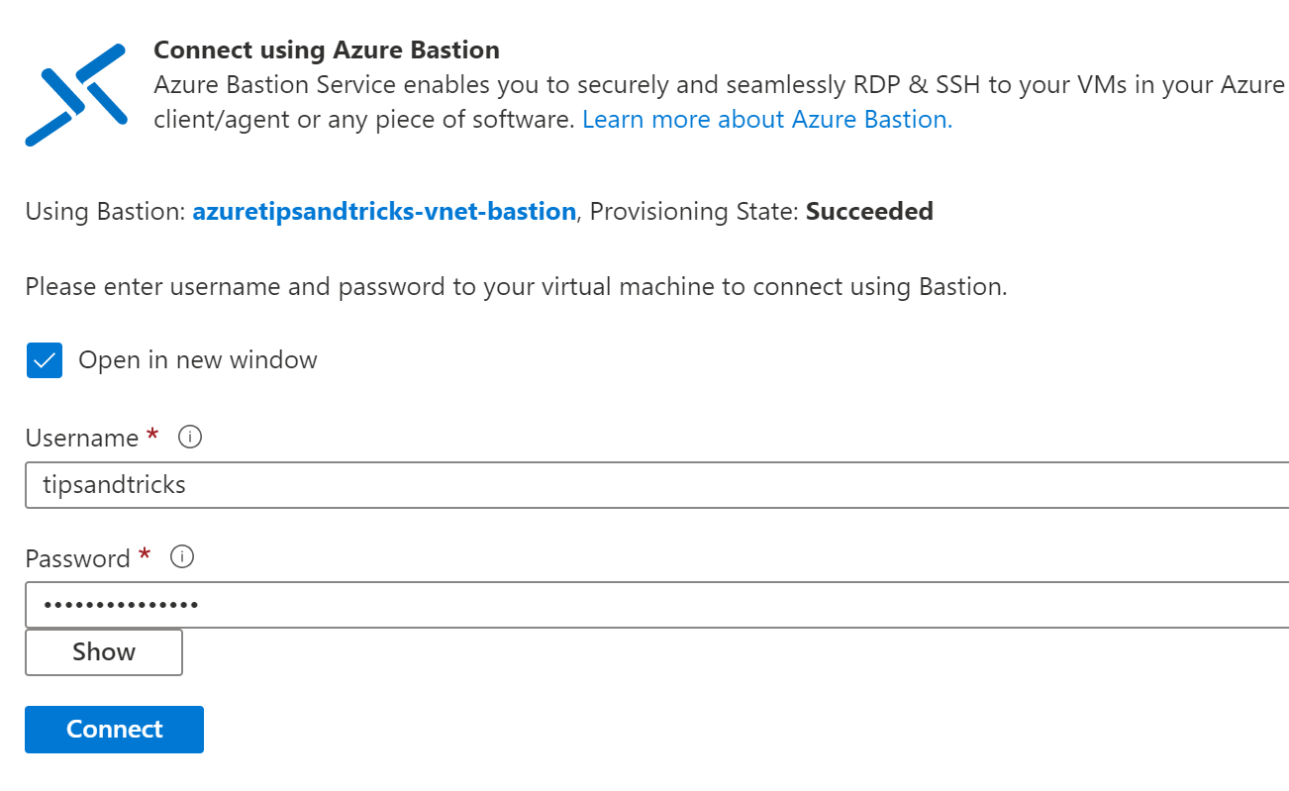The width and height of the screenshot is (1289, 791).
Task: Focus the Password input field
Action: click(656, 605)
